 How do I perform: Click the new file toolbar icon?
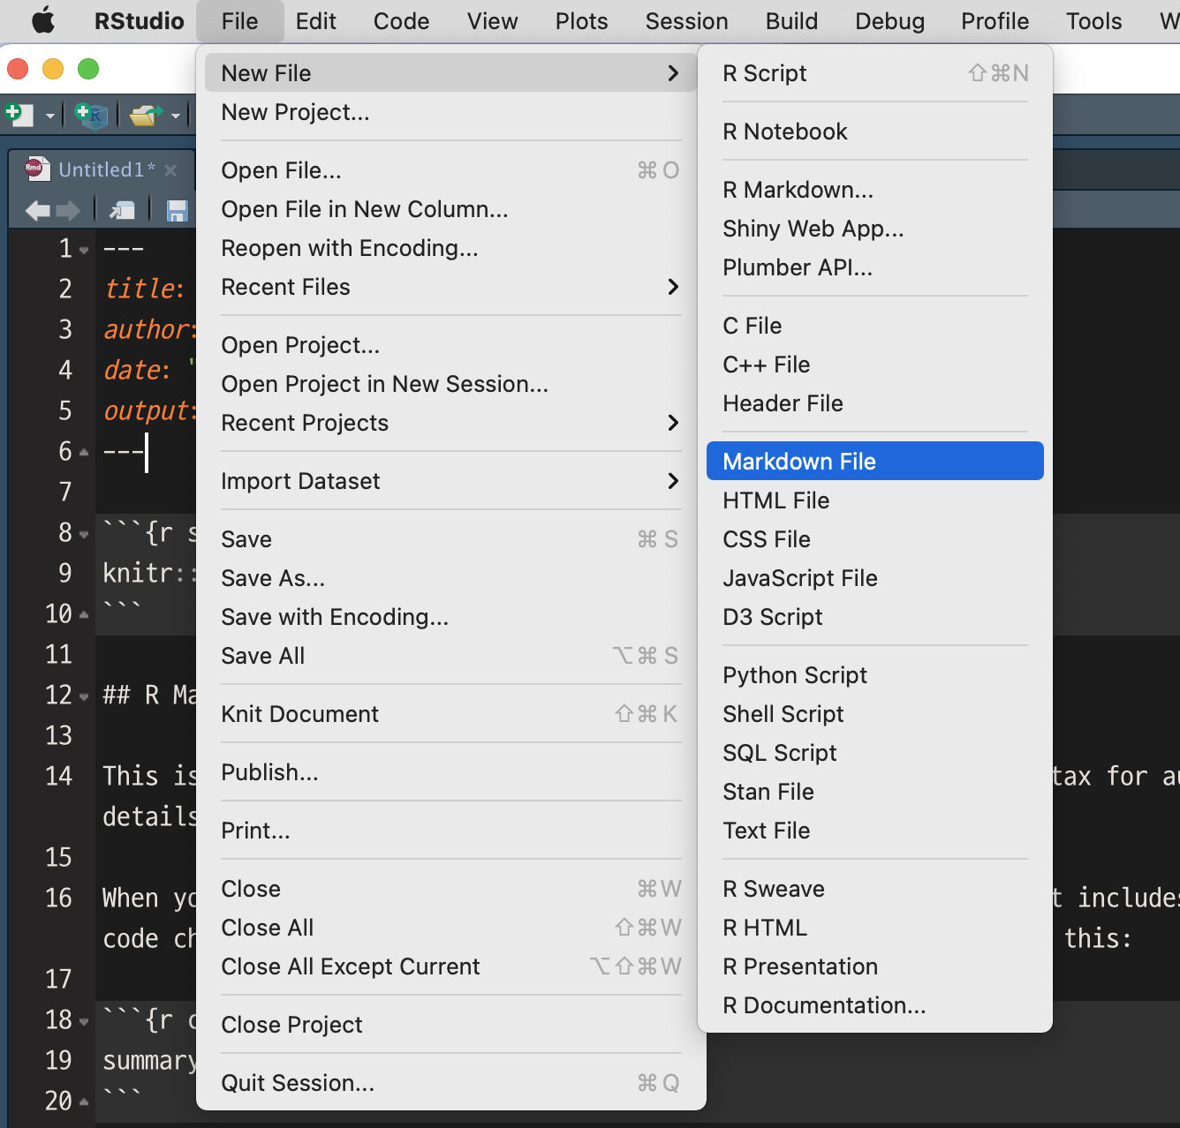(19, 115)
